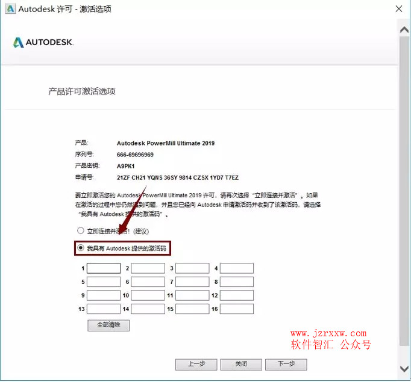Focus activation code field 7
Viewport: 411px width, 382px height.
click(x=192, y=282)
